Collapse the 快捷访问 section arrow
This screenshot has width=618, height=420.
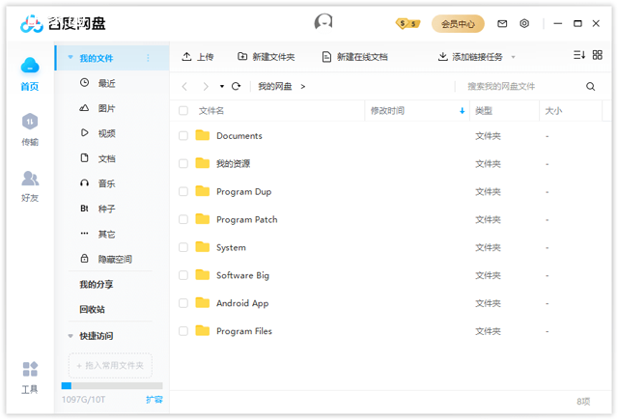pos(70,336)
